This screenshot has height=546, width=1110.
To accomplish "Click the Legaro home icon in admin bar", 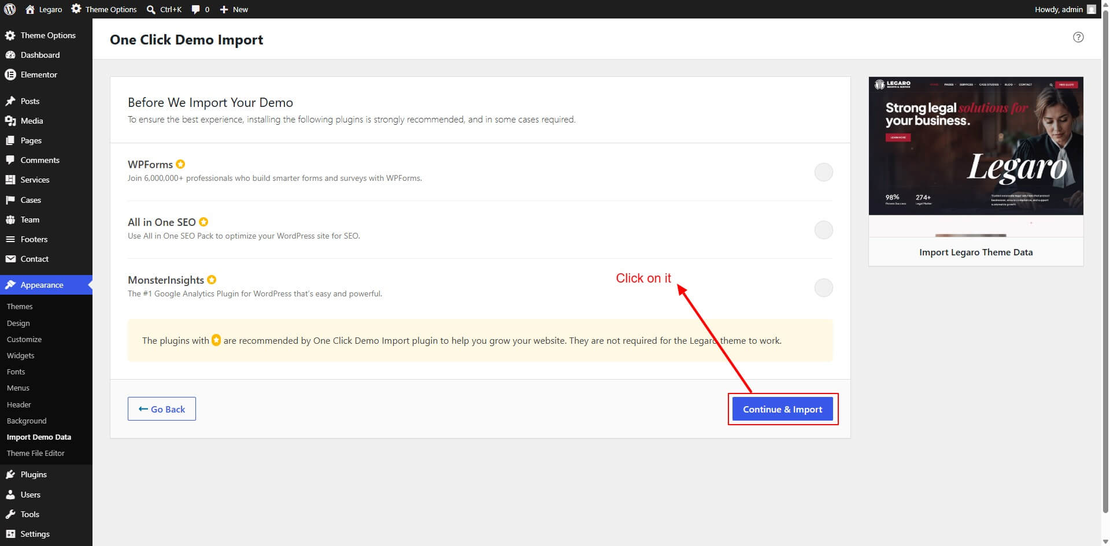I will click(30, 9).
